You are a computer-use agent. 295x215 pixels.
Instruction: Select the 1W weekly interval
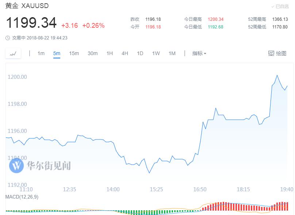[x=156, y=53]
